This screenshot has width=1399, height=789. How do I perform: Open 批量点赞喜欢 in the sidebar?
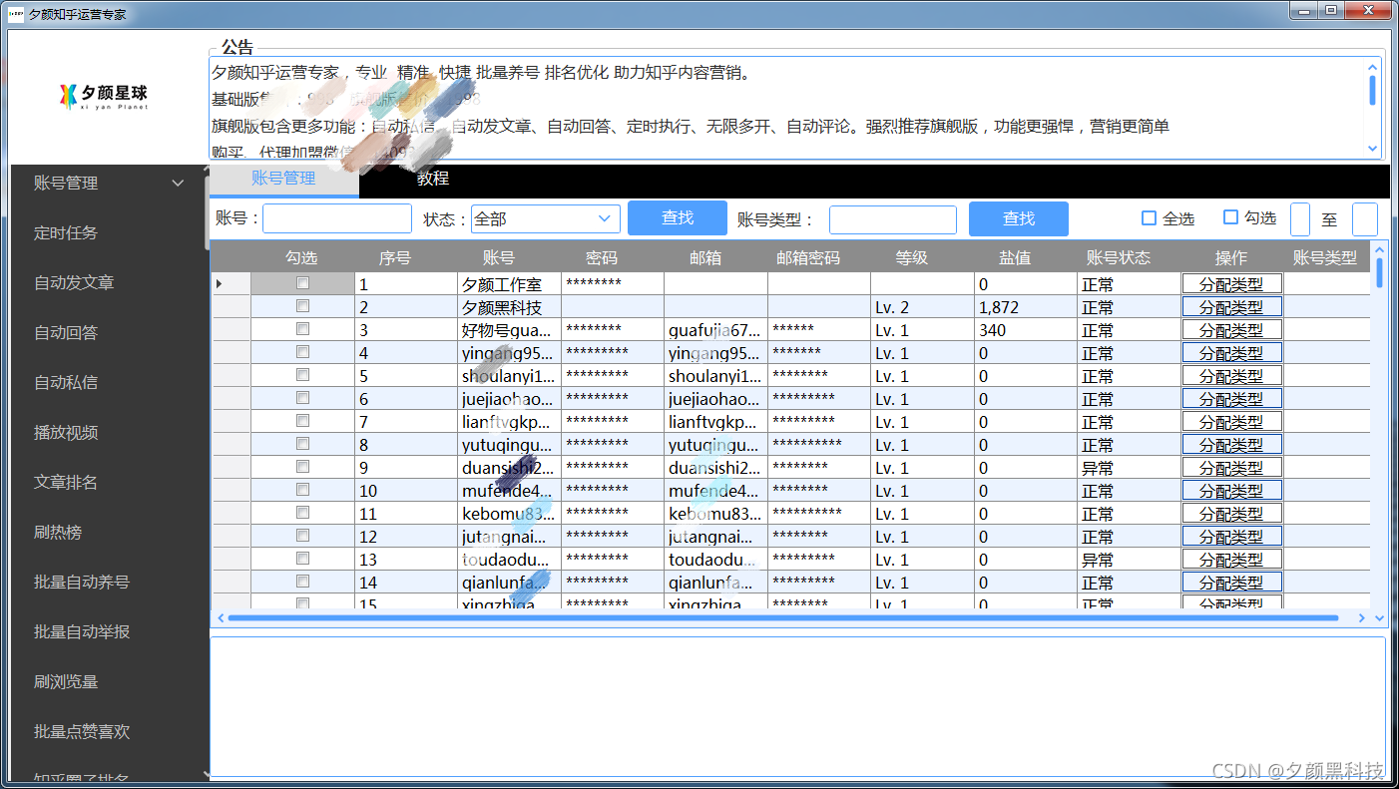point(82,731)
